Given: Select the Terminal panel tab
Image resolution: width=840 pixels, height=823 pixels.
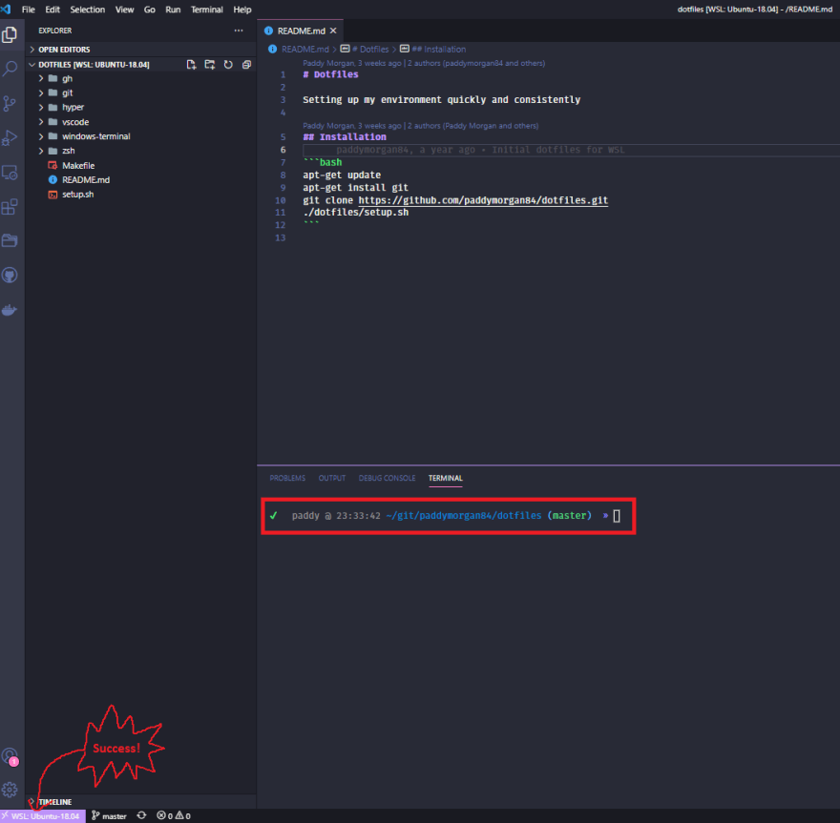Looking at the screenshot, I should tap(445, 478).
